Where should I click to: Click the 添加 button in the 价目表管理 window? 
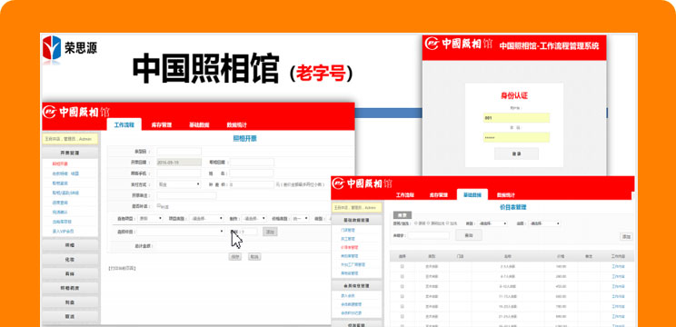point(626,236)
